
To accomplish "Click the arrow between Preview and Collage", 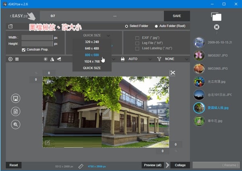I will 167,165.
